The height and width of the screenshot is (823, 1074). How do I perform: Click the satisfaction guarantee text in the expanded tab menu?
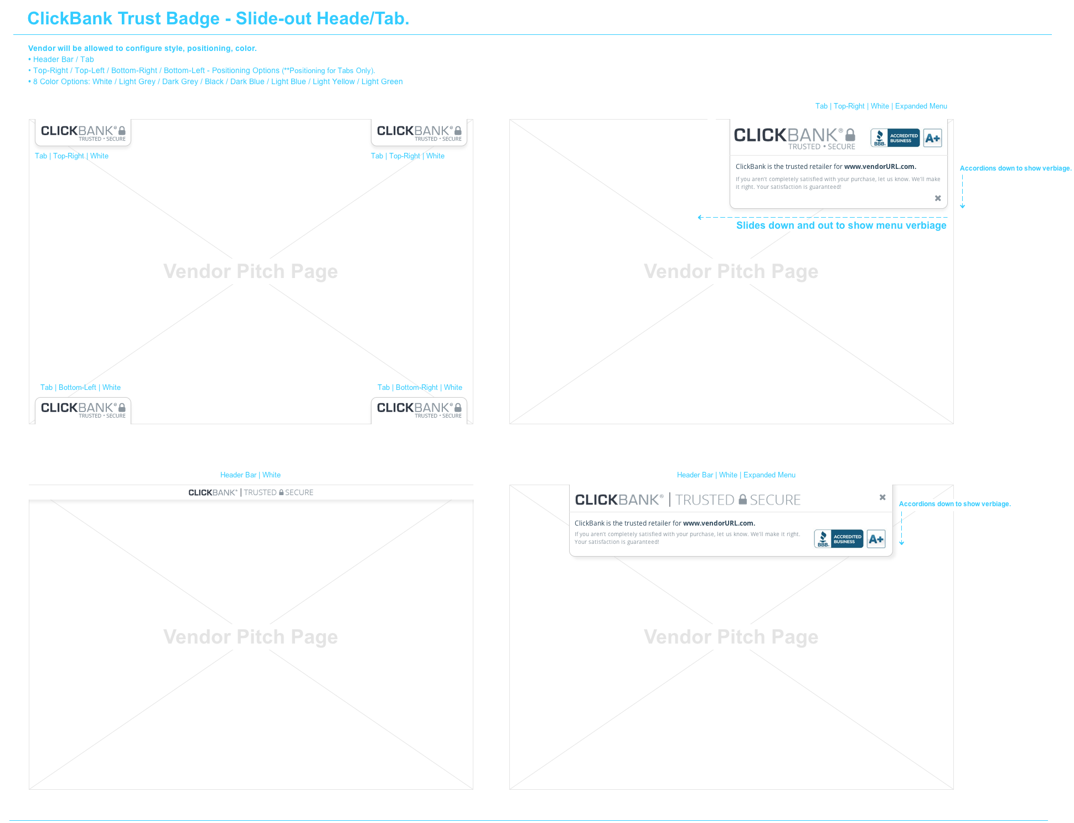tap(838, 183)
